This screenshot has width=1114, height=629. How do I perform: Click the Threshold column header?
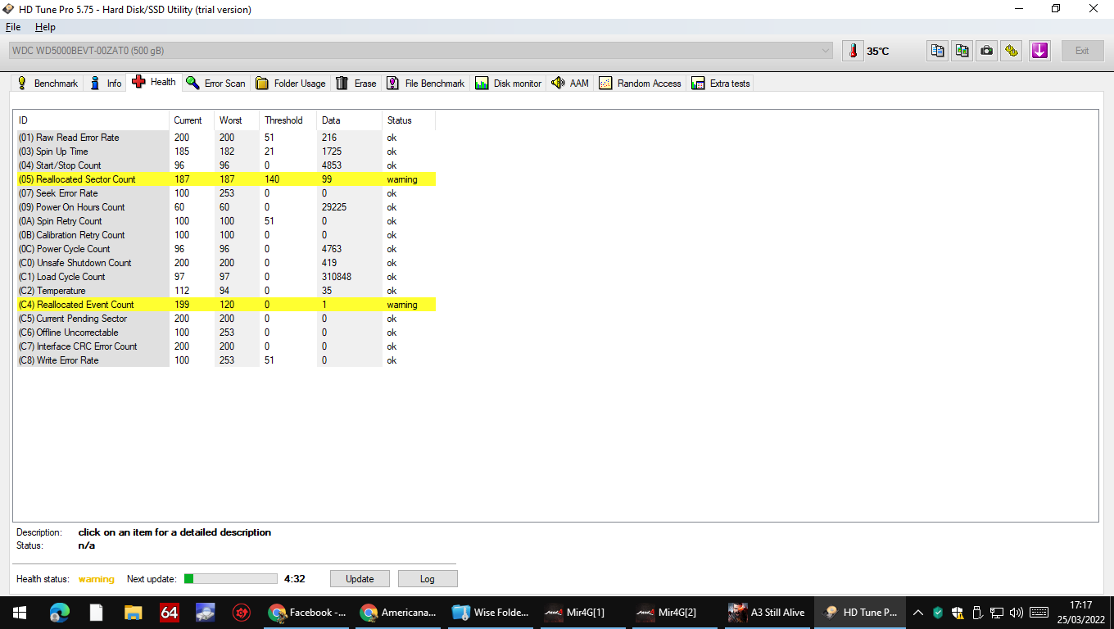pos(288,120)
